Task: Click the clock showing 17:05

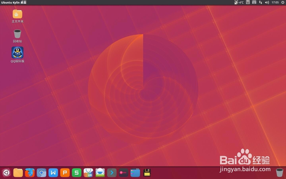Action: (275, 2)
